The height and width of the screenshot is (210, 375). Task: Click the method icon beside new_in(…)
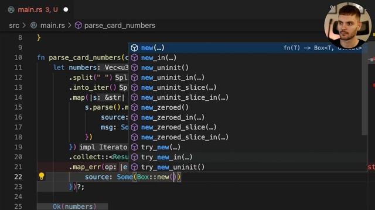click(x=134, y=58)
